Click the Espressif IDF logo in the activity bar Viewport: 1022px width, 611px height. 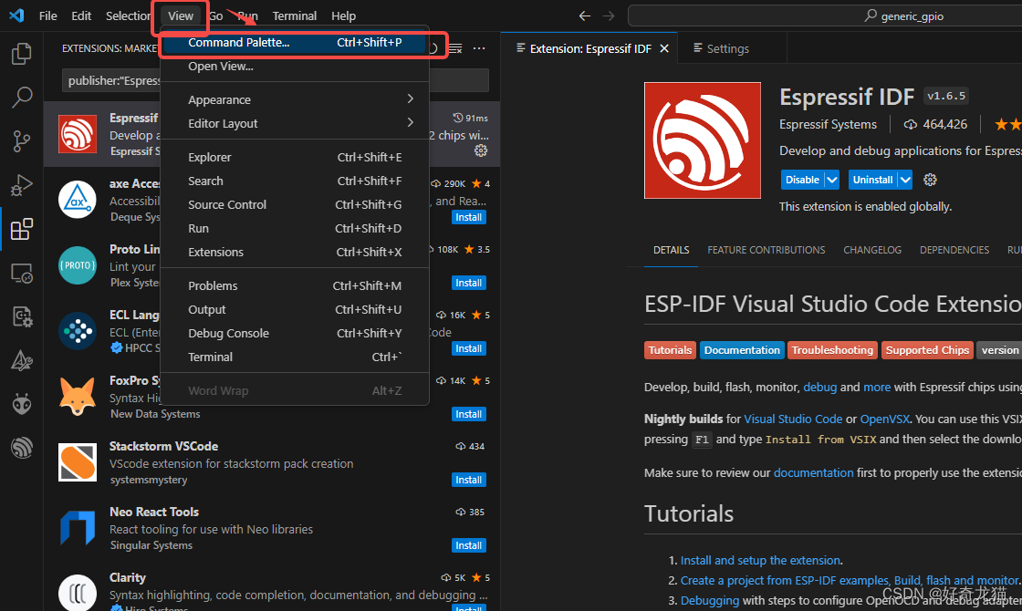pos(22,447)
